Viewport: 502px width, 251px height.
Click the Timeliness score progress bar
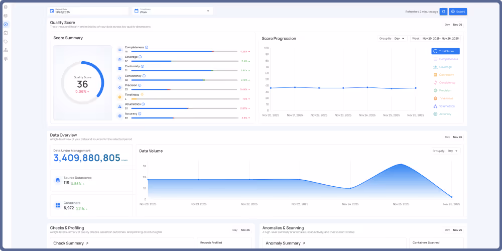[184, 99]
